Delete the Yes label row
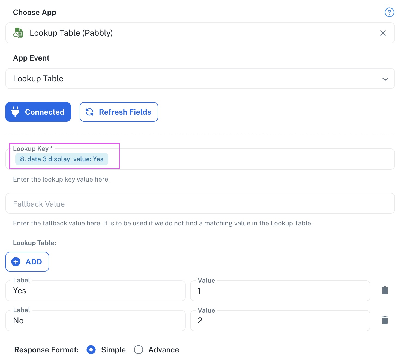 pyautogui.click(x=385, y=290)
